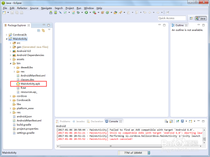
Task: Click the New Java Package icon
Action: click(102, 13)
